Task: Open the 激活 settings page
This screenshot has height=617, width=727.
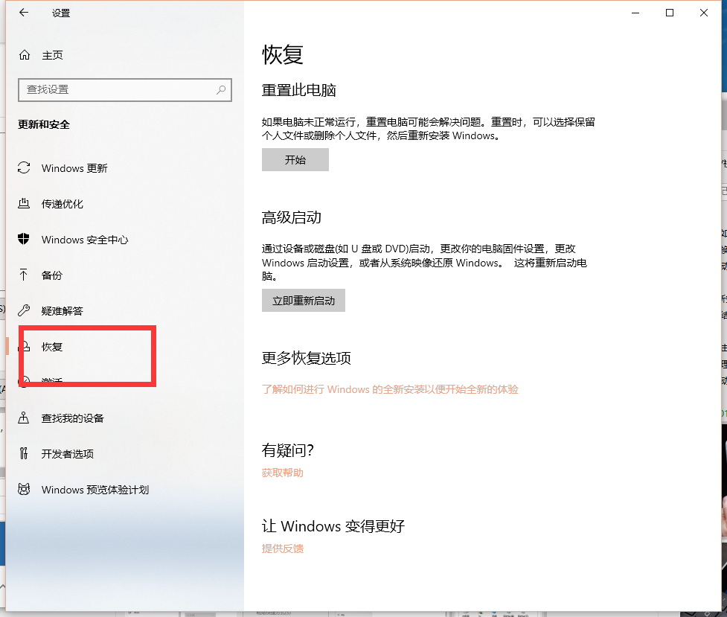Action: pos(52,382)
